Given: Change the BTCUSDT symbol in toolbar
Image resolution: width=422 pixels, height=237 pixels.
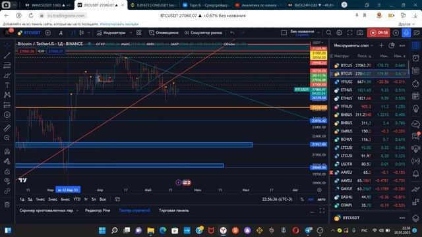Looking at the screenshot, I should coord(29,33).
